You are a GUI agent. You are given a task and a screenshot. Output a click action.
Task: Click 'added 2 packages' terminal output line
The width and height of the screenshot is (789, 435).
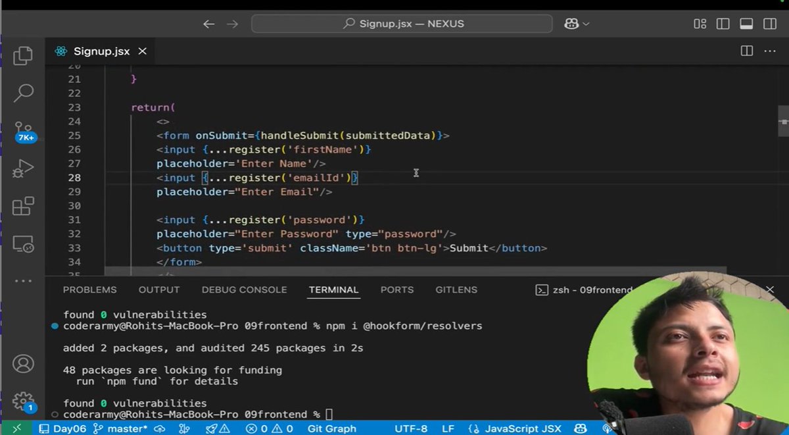[x=213, y=347]
